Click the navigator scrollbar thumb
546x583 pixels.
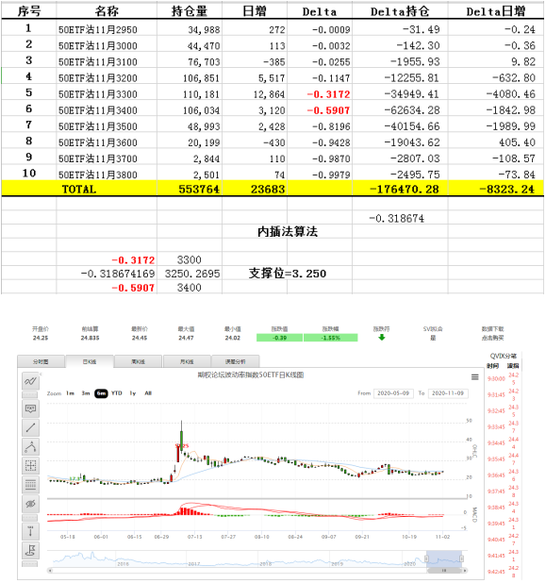pyautogui.click(x=444, y=570)
